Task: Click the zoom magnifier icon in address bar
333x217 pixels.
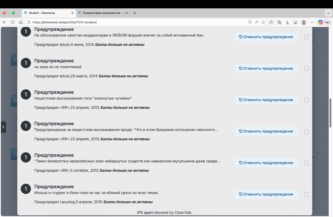Action: (x=250, y=22)
